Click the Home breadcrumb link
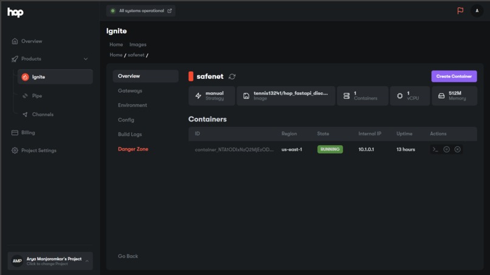490x275 pixels. [x=116, y=55]
